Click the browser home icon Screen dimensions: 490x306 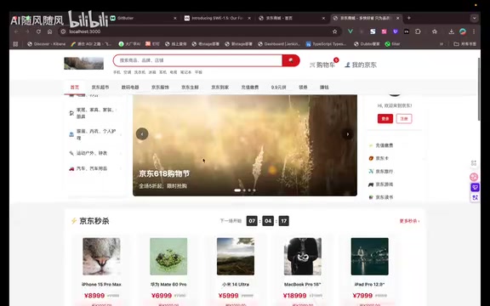49,31
